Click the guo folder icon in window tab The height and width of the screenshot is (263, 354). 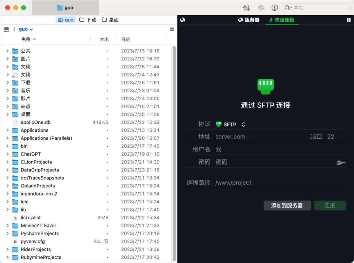60,8
